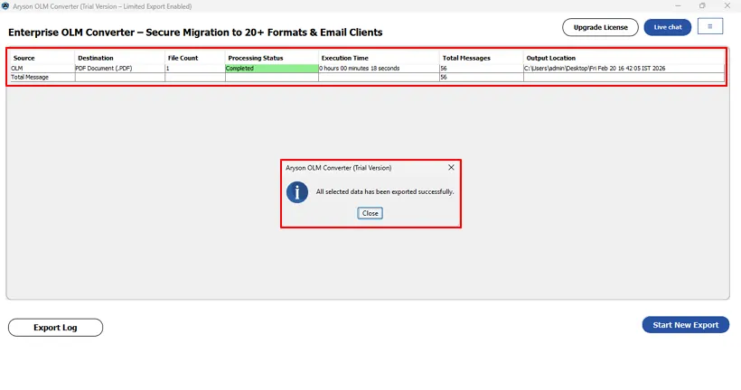This screenshot has height=390, width=741.
Task: Click the OLM source cell
Action: (x=42, y=69)
